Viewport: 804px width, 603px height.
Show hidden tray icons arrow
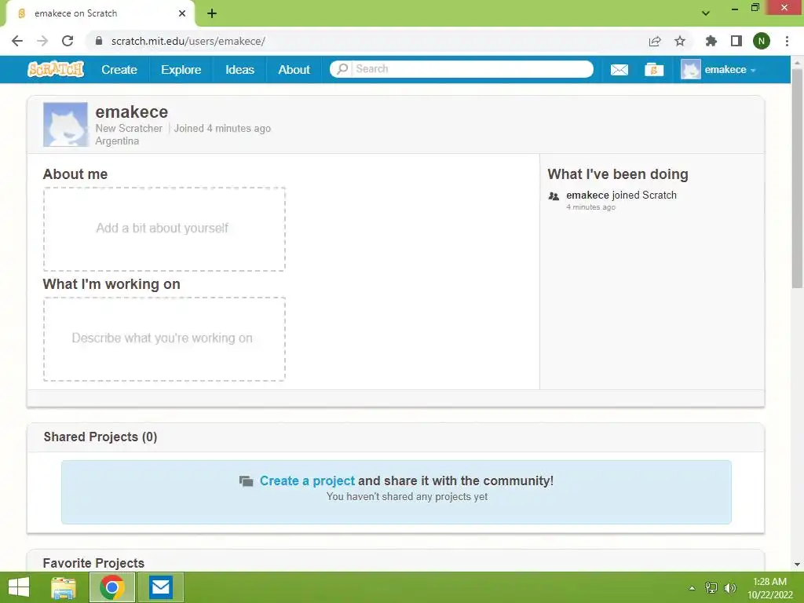click(692, 587)
